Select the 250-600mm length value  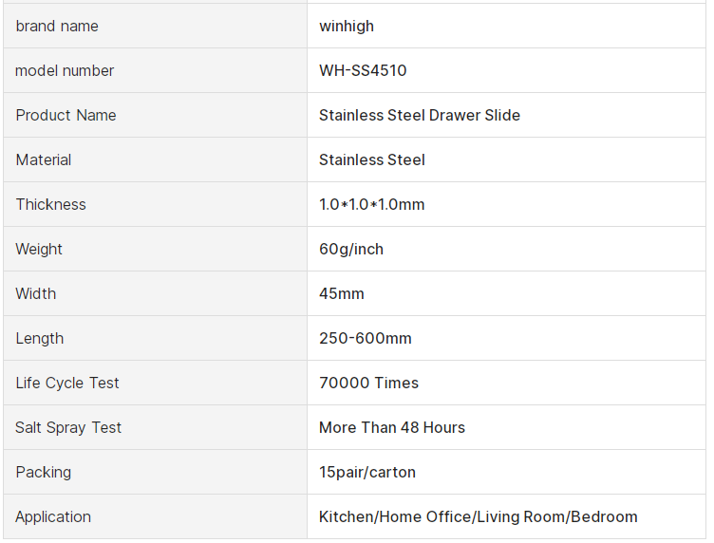click(366, 338)
